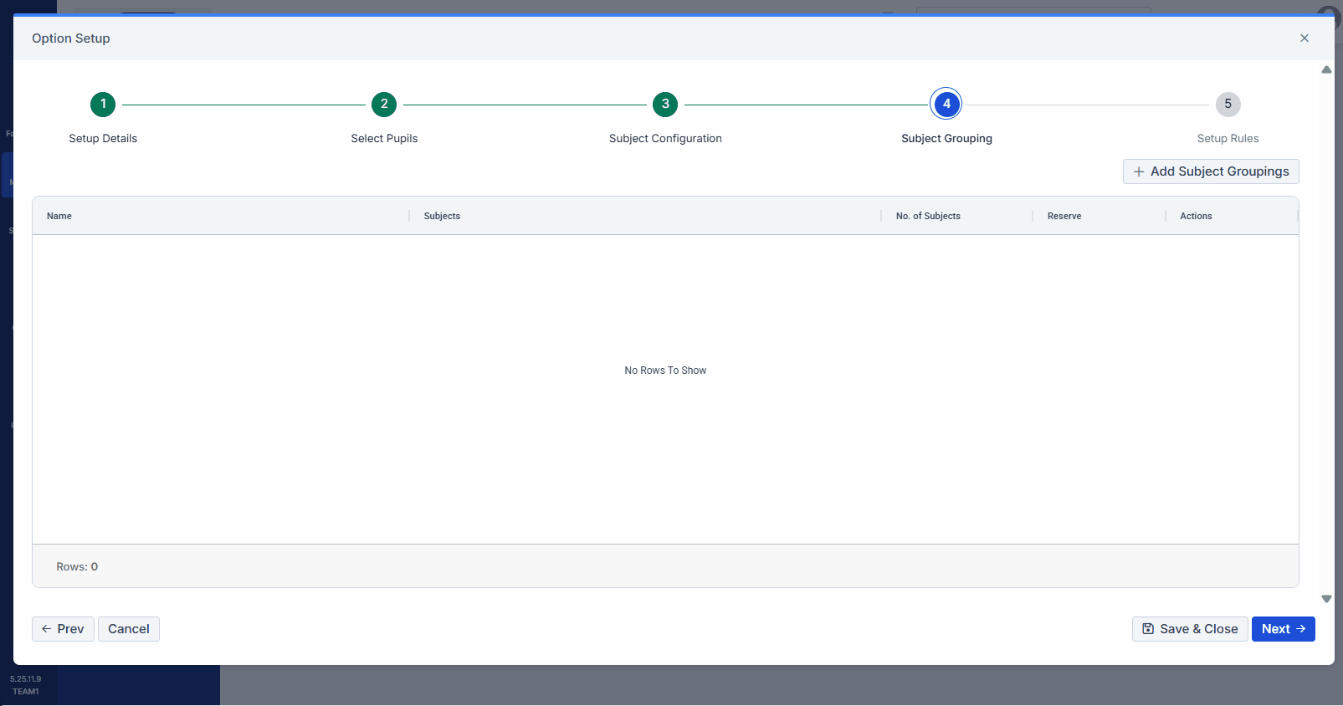The image size is (1343, 706).
Task: Cancel the option setup
Action: pos(129,629)
